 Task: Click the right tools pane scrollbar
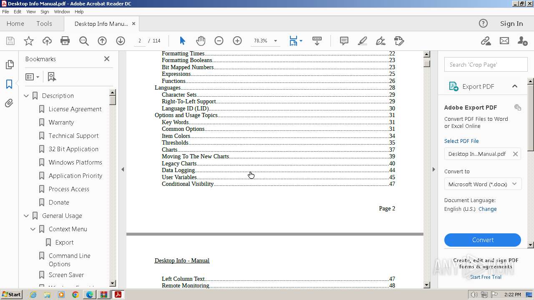(x=531, y=117)
